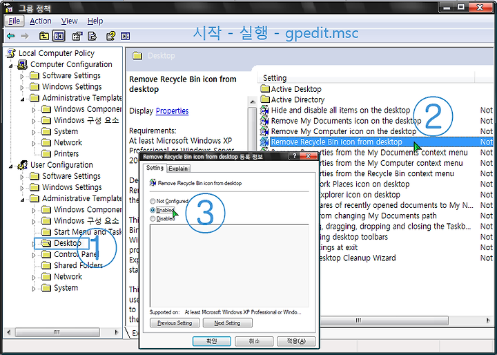Select 'Windows 구성 요소' under User Configuration

[x=86, y=220]
